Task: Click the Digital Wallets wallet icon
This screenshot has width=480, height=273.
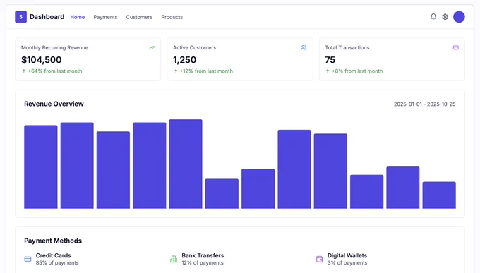Action: 319,259
